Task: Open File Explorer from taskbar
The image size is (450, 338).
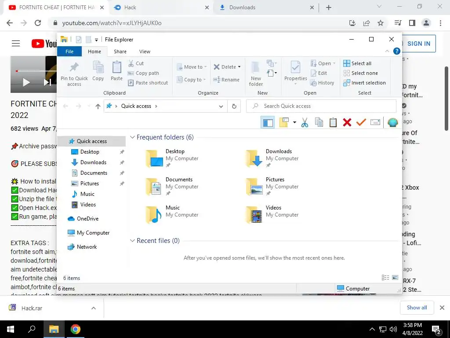Action: tap(54, 329)
